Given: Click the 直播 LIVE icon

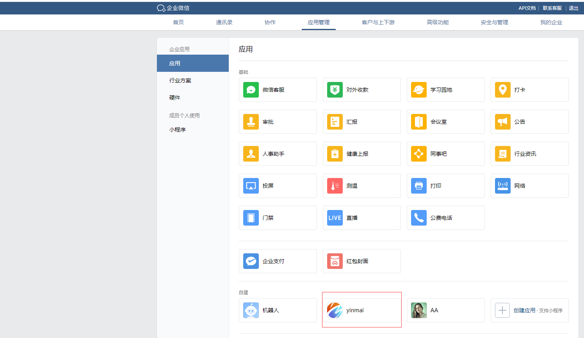Looking at the screenshot, I should (x=335, y=218).
